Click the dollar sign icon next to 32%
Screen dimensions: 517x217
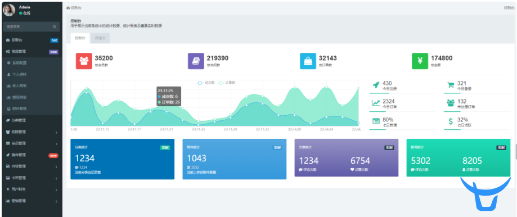(x=451, y=121)
